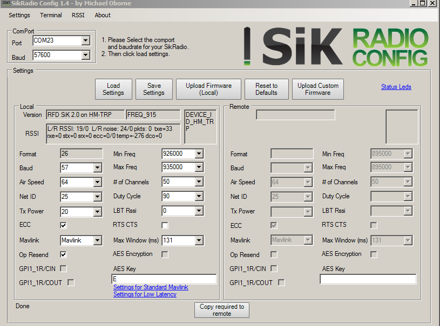Enable the Remote AES Encryption checkbox
This screenshot has height=326, width=440.
(x=374, y=254)
